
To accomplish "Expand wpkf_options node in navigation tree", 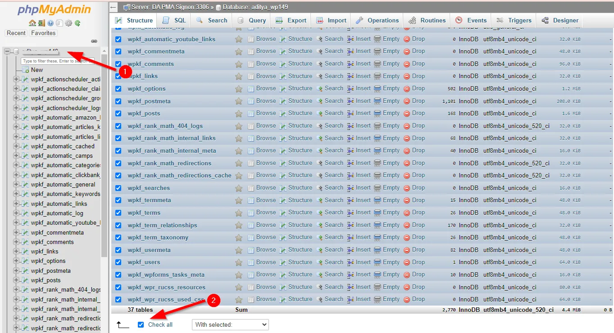I will pos(16,261).
